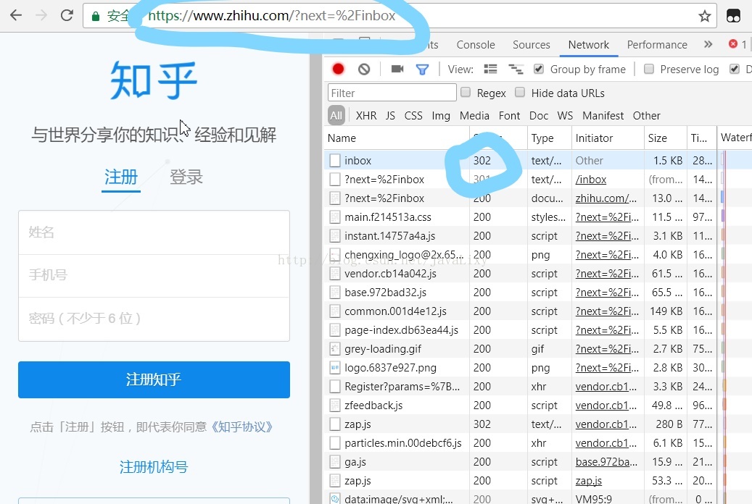
Task: Click the 密码 password field
Action: coord(154,319)
